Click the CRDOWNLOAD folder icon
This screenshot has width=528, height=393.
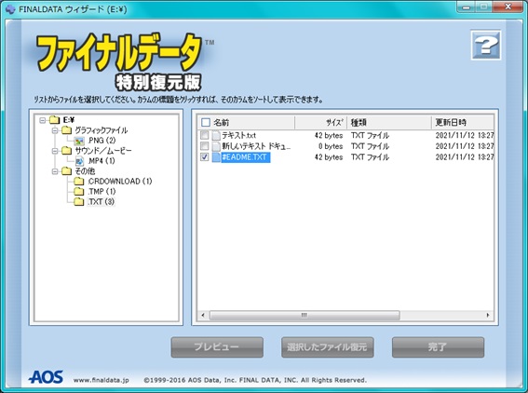(x=79, y=182)
